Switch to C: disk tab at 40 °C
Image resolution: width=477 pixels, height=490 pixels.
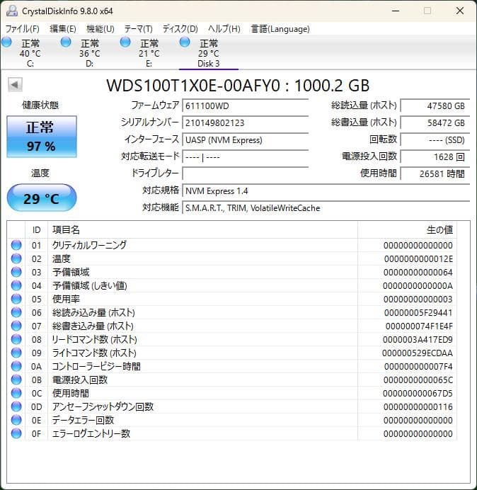30,53
